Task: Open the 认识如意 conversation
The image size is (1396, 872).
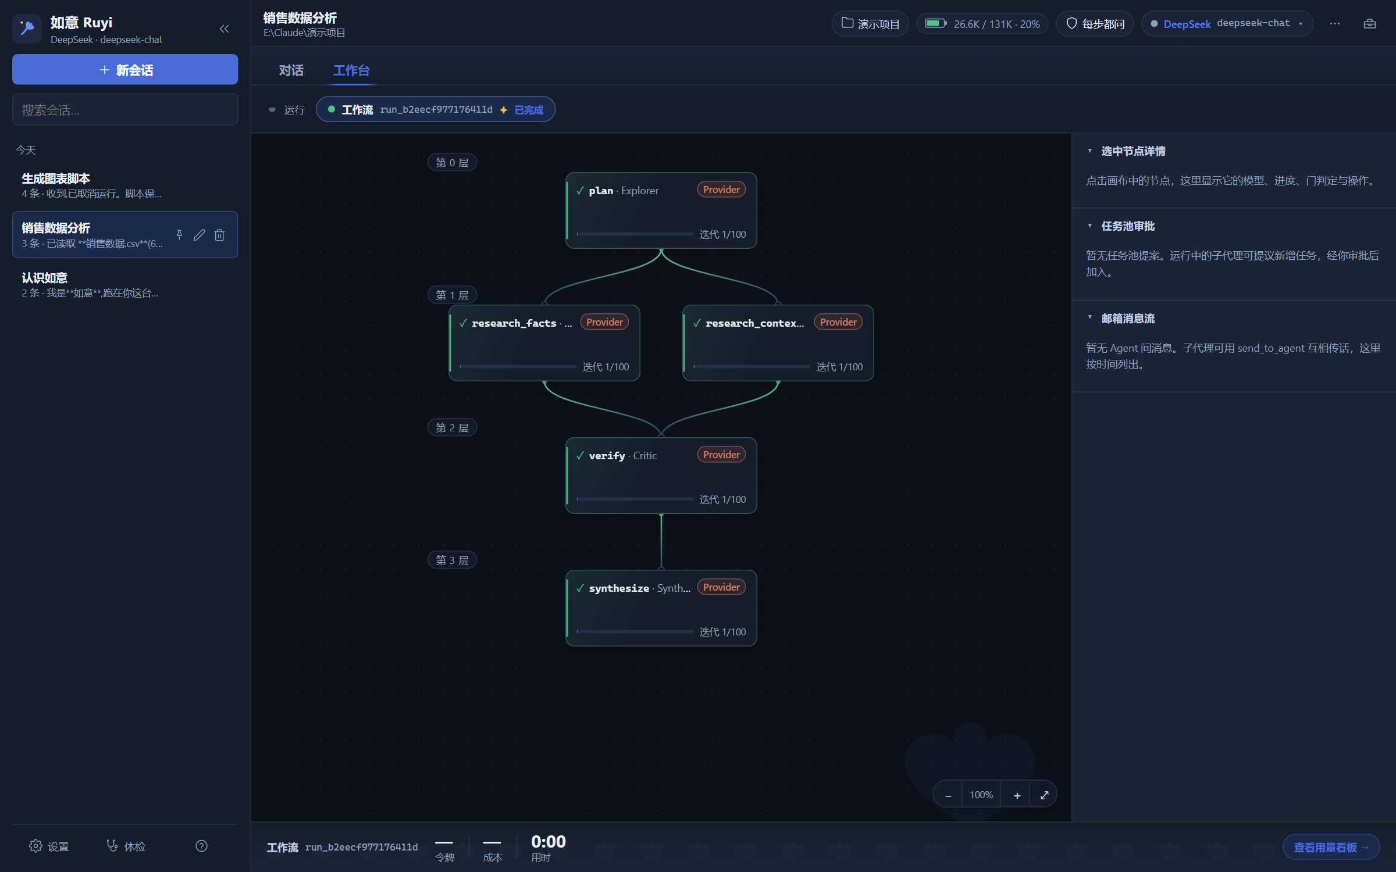Action: [x=125, y=285]
